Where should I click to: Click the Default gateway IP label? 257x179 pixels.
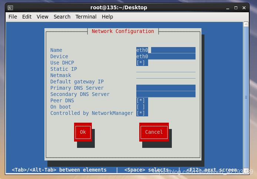[x=77, y=82]
